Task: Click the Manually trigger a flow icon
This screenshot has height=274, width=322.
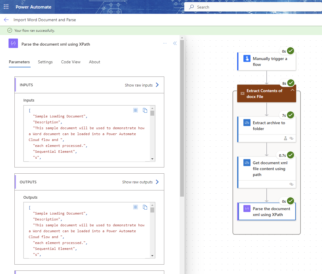Action: click(247, 58)
